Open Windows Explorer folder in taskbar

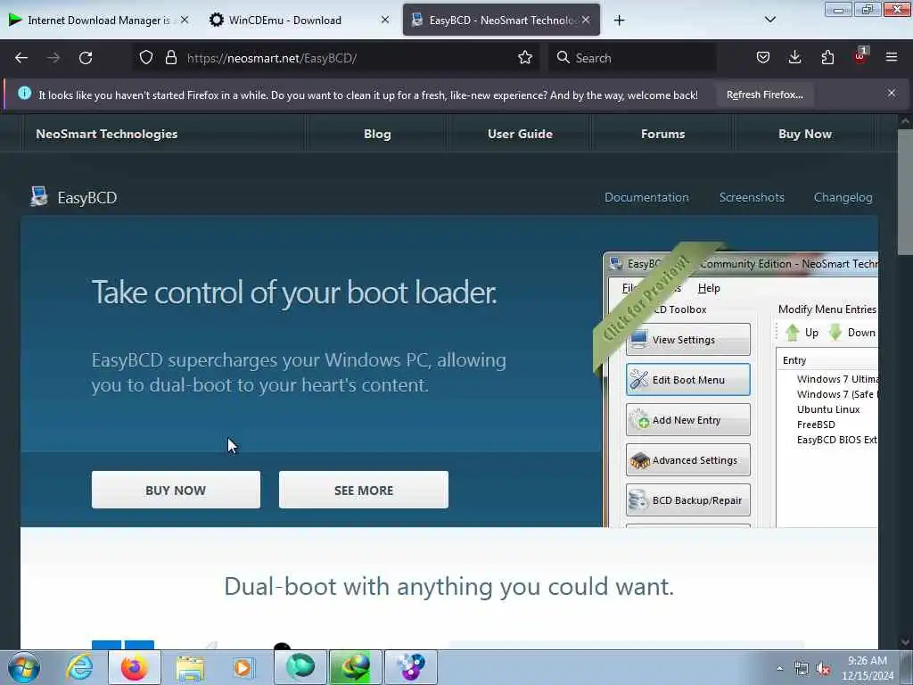(x=190, y=667)
